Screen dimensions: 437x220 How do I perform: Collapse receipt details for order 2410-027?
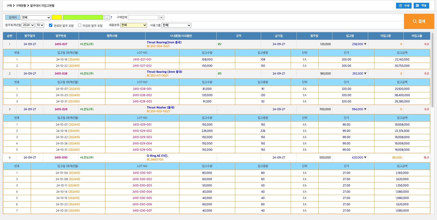tap(365, 44)
